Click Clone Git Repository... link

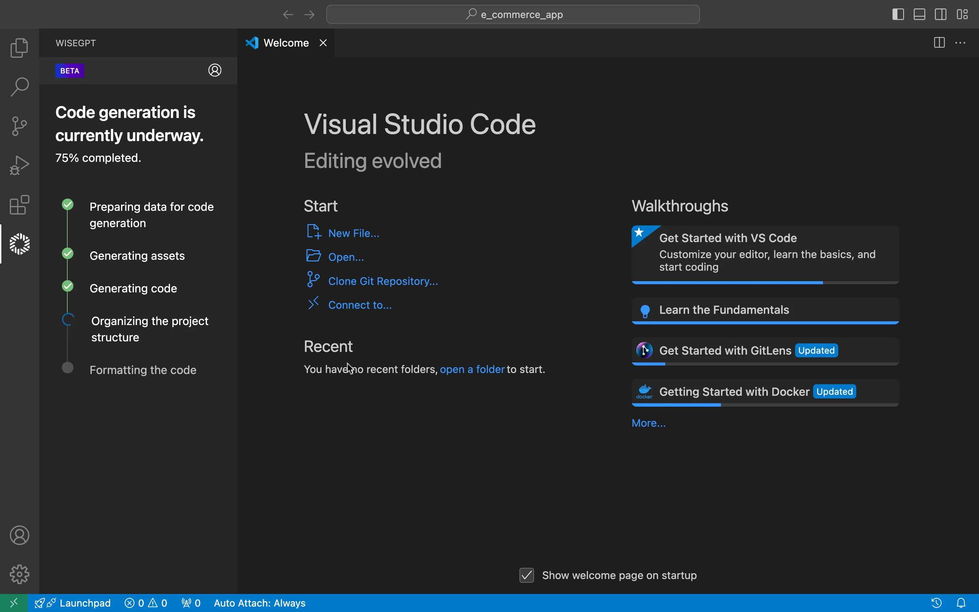383,281
